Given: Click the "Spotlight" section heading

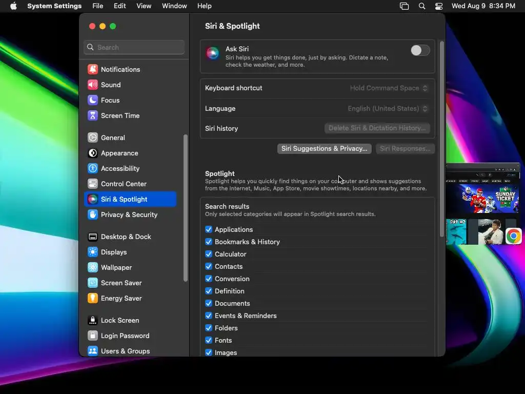Looking at the screenshot, I should pyautogui.click(x=219, y=173).
